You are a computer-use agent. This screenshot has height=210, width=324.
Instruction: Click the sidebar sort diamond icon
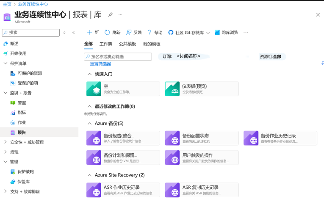pos(64,33)
